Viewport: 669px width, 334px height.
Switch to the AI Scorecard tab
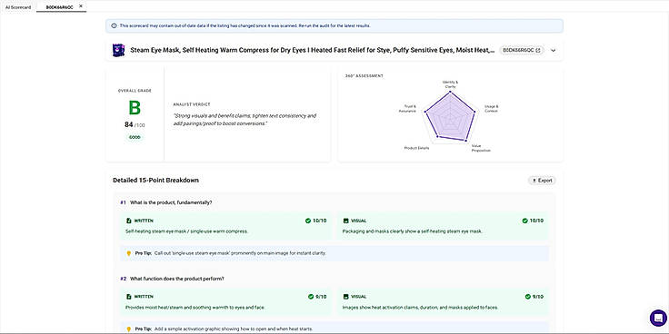18,7
